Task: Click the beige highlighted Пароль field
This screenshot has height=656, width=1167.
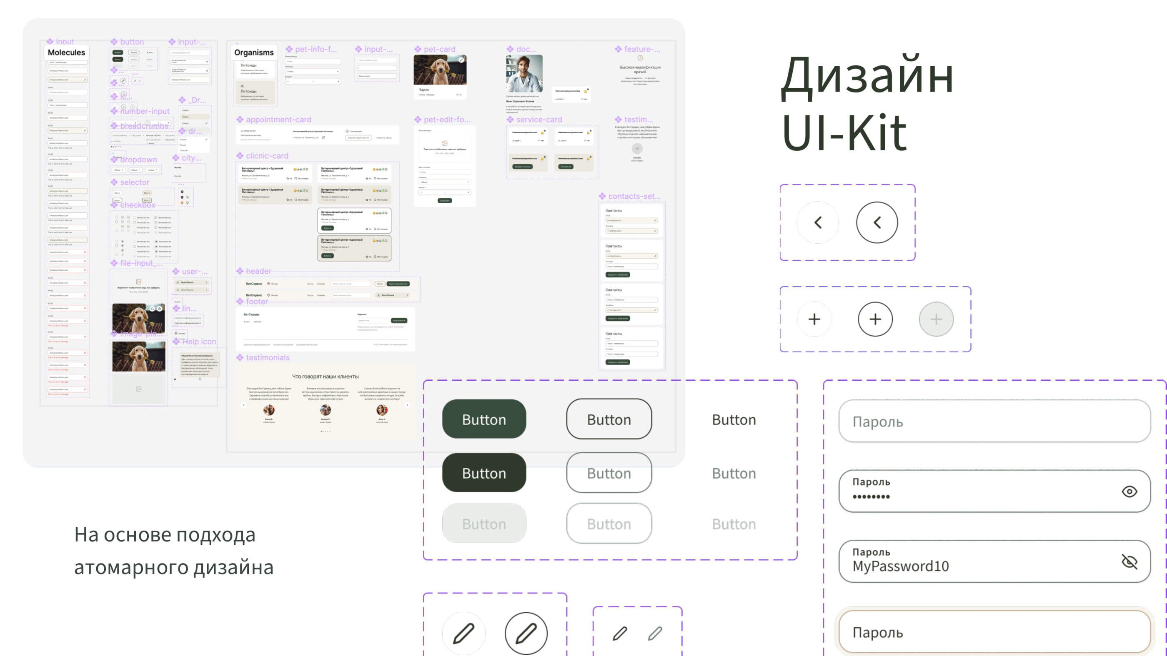Action: point(994,632)
